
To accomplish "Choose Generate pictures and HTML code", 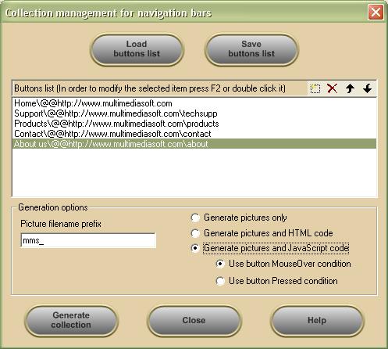I will tap(195, 233).
